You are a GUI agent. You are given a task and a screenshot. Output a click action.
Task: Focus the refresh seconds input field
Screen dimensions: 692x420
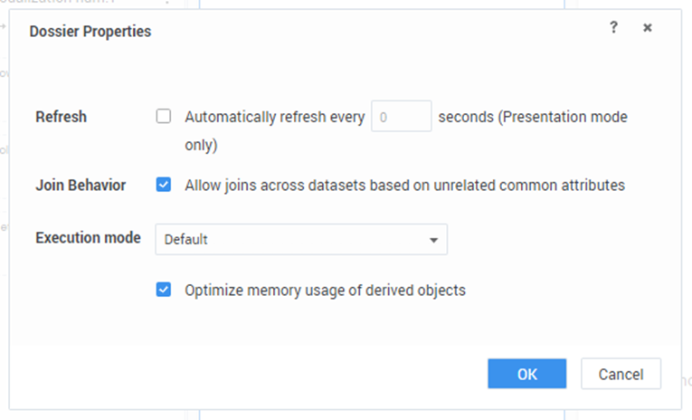[x=401, y=117]
